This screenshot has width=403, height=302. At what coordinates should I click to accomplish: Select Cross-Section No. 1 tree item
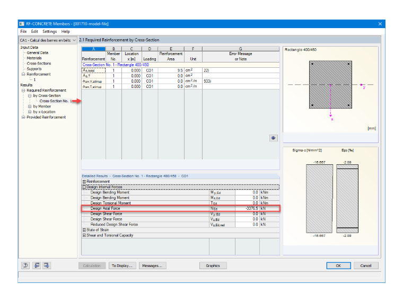click(55, 101)
